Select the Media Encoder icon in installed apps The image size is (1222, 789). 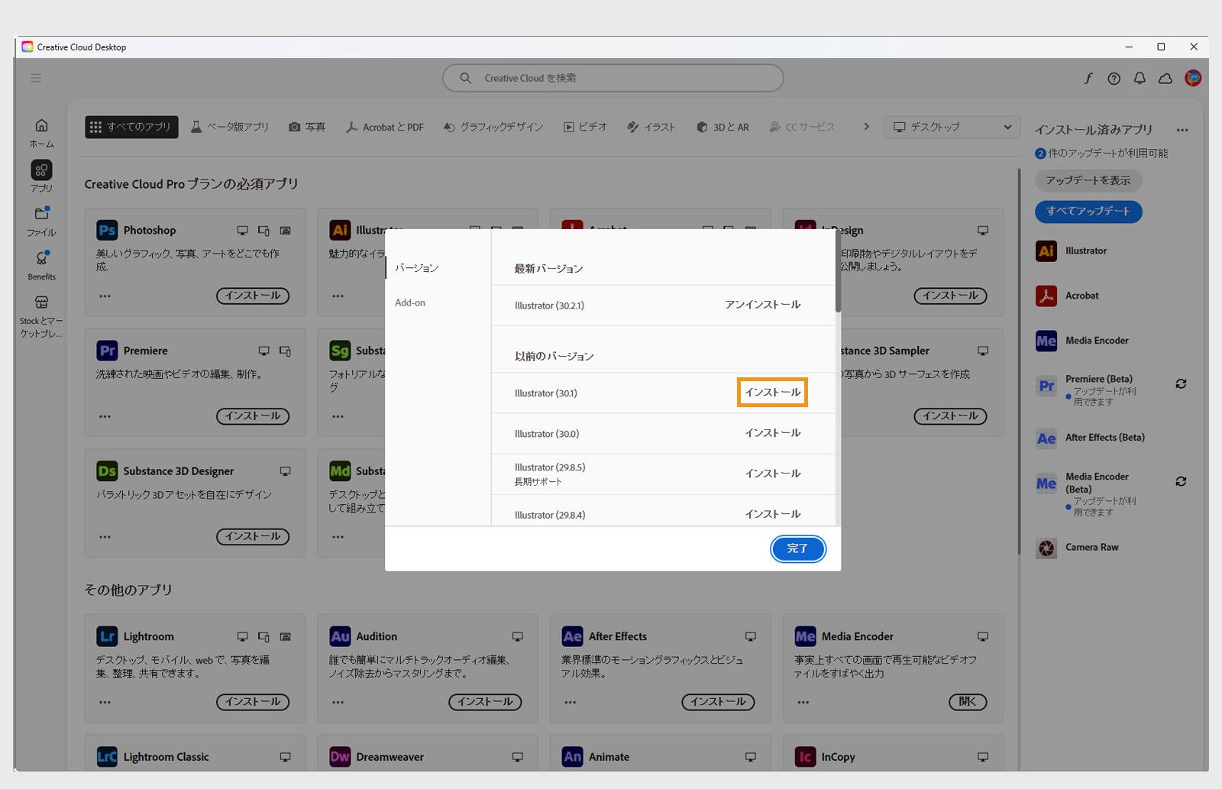[1045, 341]
